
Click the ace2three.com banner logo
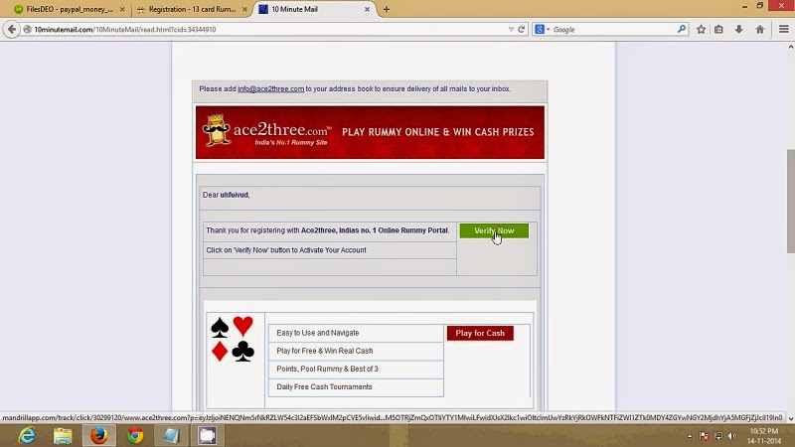click(x=267, y=131)
